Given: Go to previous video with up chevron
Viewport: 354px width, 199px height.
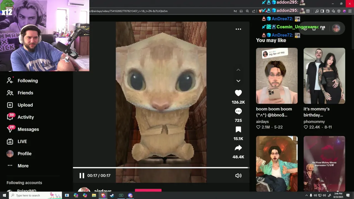Looking at the screenshot, I should tap(238, 70).
